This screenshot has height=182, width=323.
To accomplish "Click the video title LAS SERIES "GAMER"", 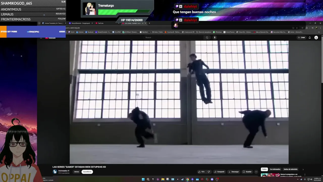I will [79, 167].
